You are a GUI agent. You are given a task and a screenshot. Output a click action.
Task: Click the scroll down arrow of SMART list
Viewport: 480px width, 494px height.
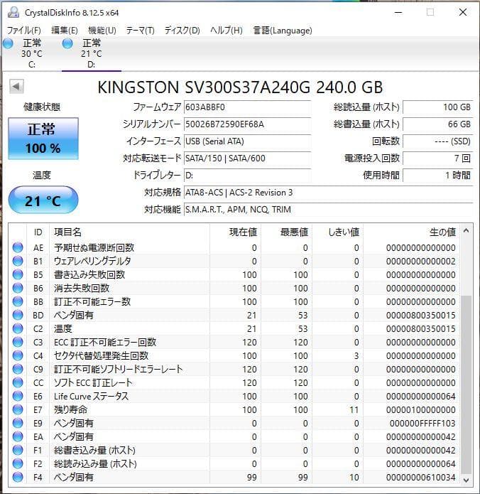click(466, 480)
